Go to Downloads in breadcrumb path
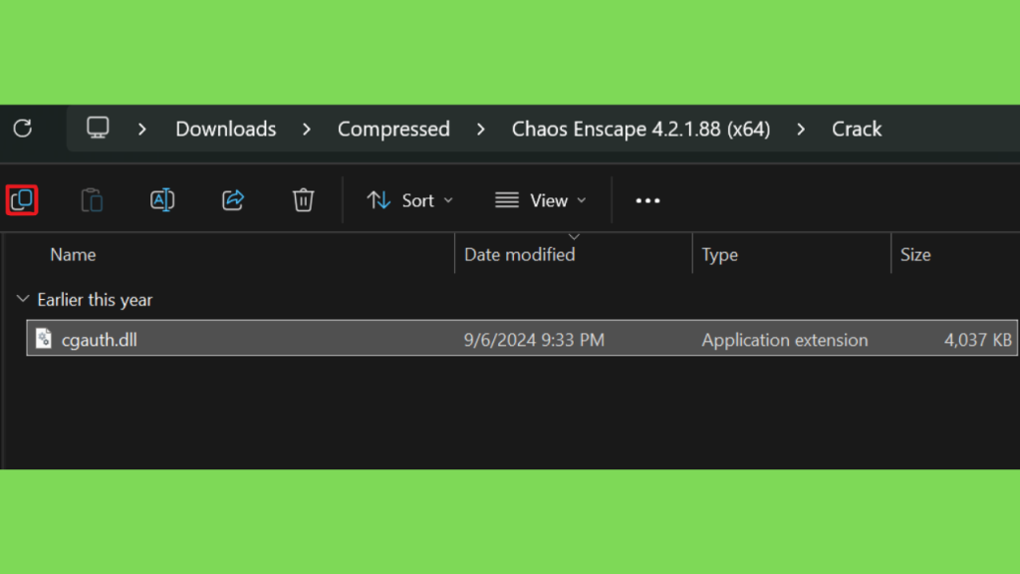 click(x=226, y=129)
